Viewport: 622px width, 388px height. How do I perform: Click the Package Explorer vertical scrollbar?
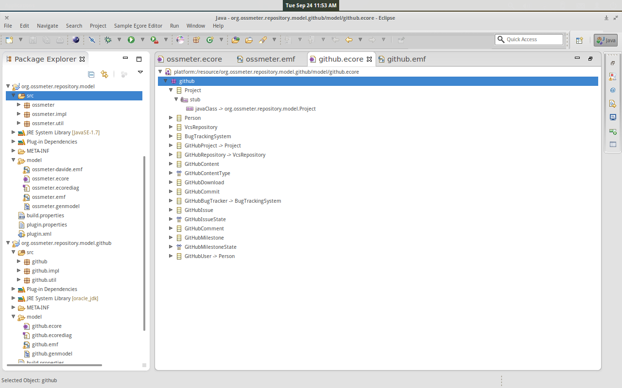tap(144, 242)
